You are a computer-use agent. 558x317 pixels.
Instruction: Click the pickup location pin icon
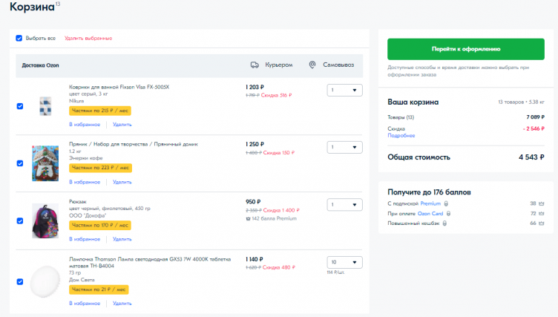[x=312, y=65]
